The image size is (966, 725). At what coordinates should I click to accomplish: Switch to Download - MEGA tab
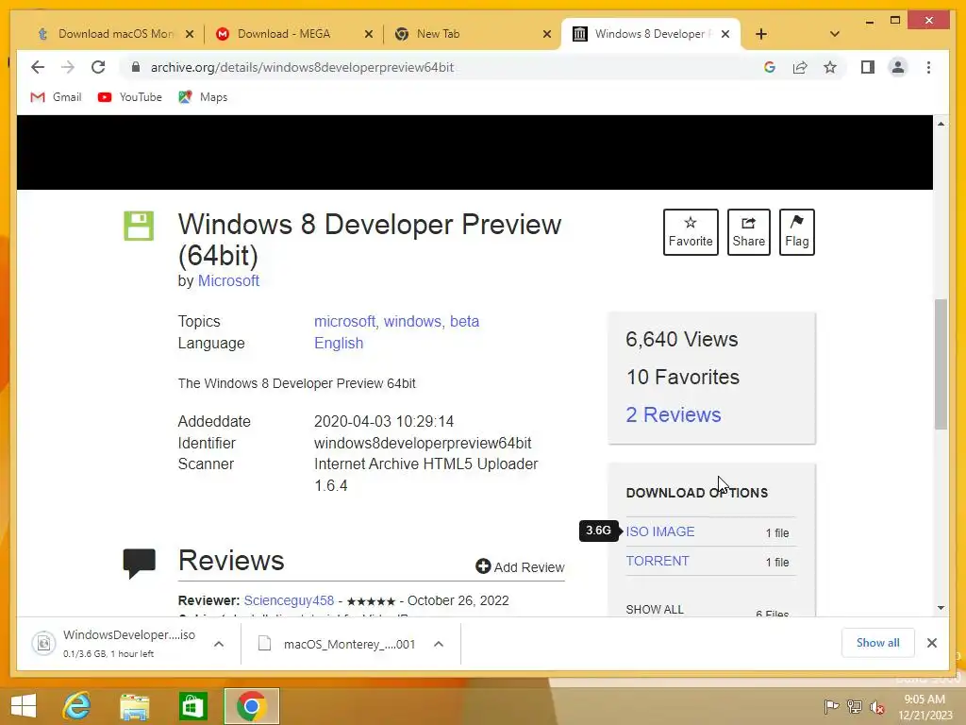point(294,34)
